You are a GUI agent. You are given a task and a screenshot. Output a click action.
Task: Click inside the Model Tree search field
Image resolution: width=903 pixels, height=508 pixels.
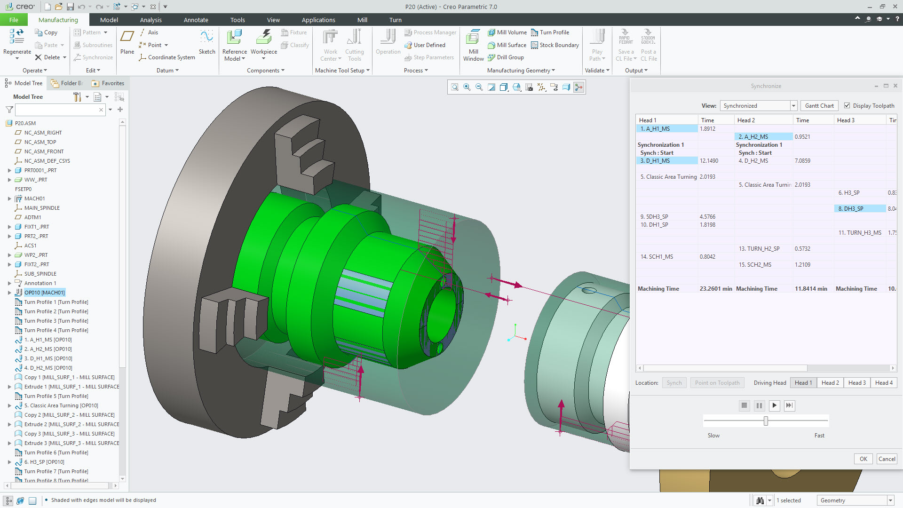pos(59,110)
